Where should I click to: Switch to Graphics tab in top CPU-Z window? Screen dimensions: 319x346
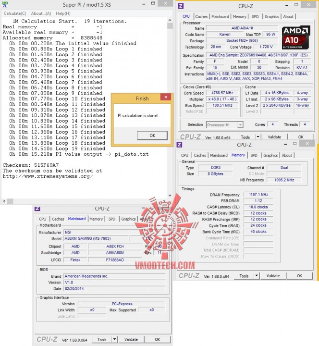(x=272, y=16)
